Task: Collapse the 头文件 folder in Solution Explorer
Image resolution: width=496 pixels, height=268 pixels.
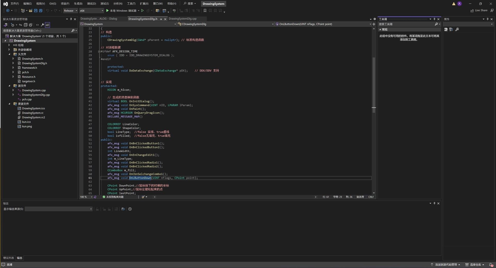Action: 9,54
